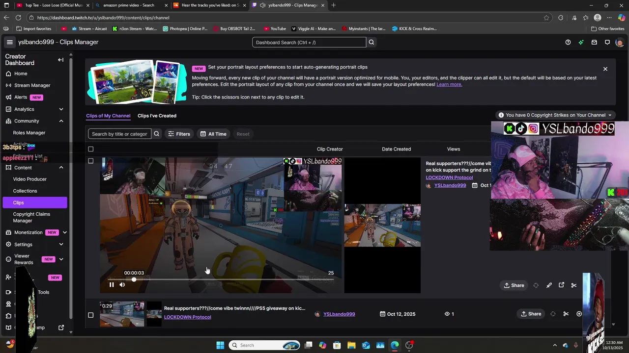629x353 pixels.
Task: Expand the Viewer Rewards sidebar section
Action: click(x=61, y=259)
